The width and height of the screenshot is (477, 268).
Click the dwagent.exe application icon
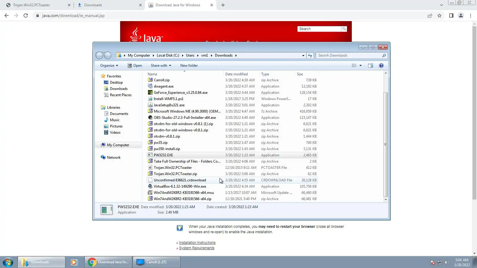150,86
